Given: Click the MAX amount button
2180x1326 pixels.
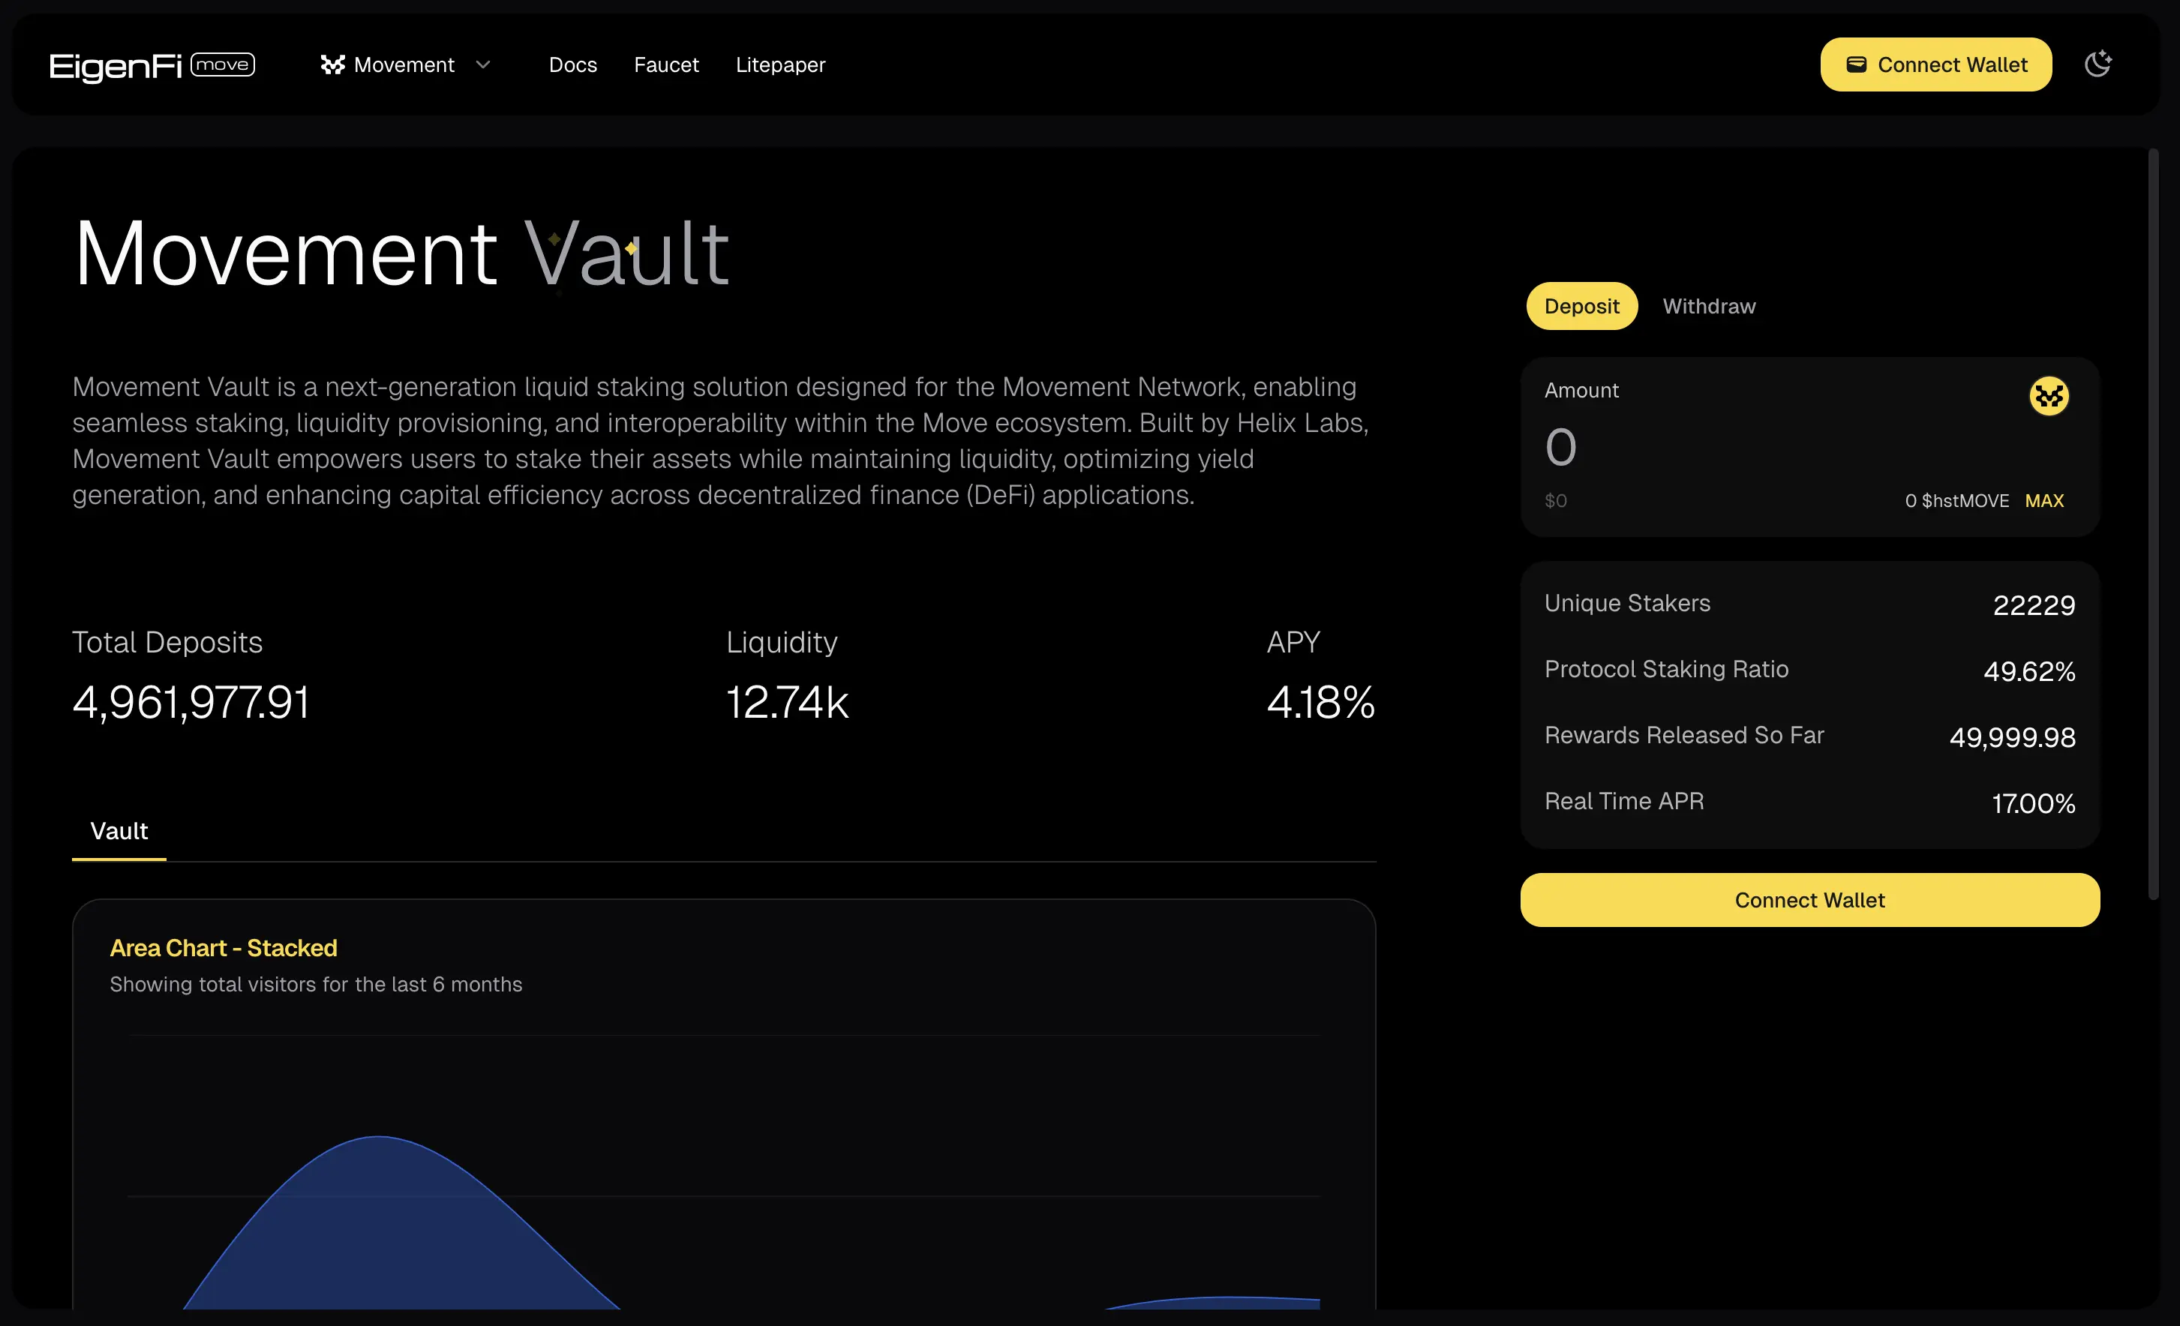Looking at the screenshot, I should click(x=2043, y=501).
